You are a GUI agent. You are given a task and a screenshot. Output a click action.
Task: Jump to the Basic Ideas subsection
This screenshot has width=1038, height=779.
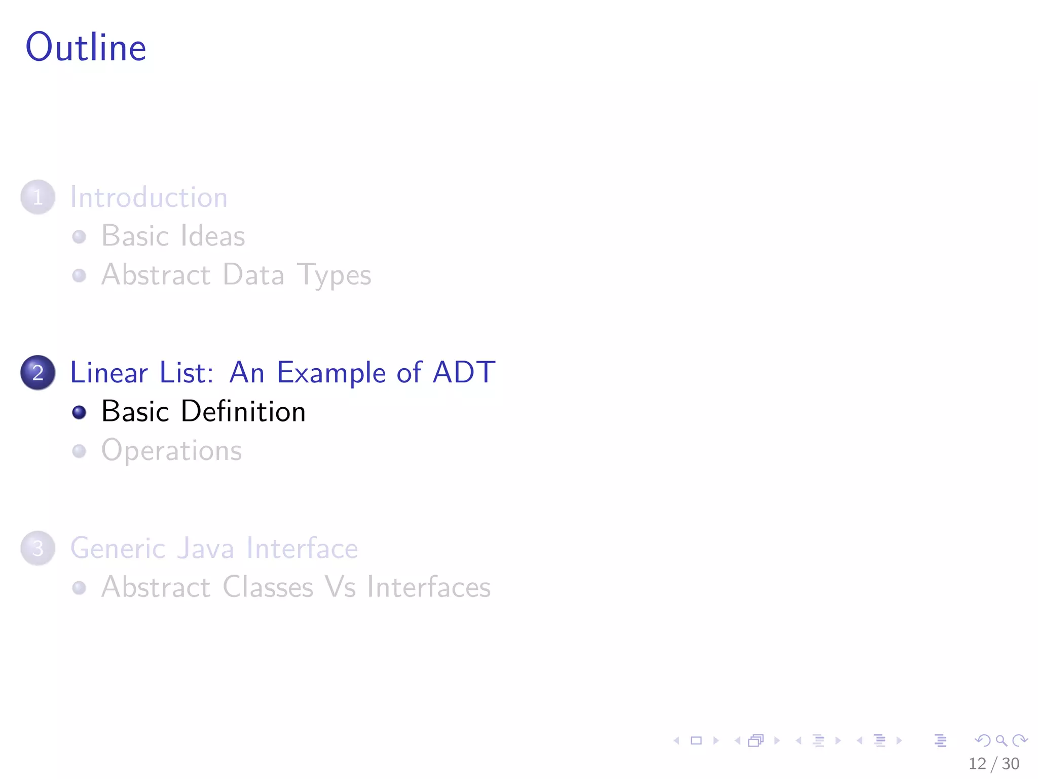click(173, 236)
